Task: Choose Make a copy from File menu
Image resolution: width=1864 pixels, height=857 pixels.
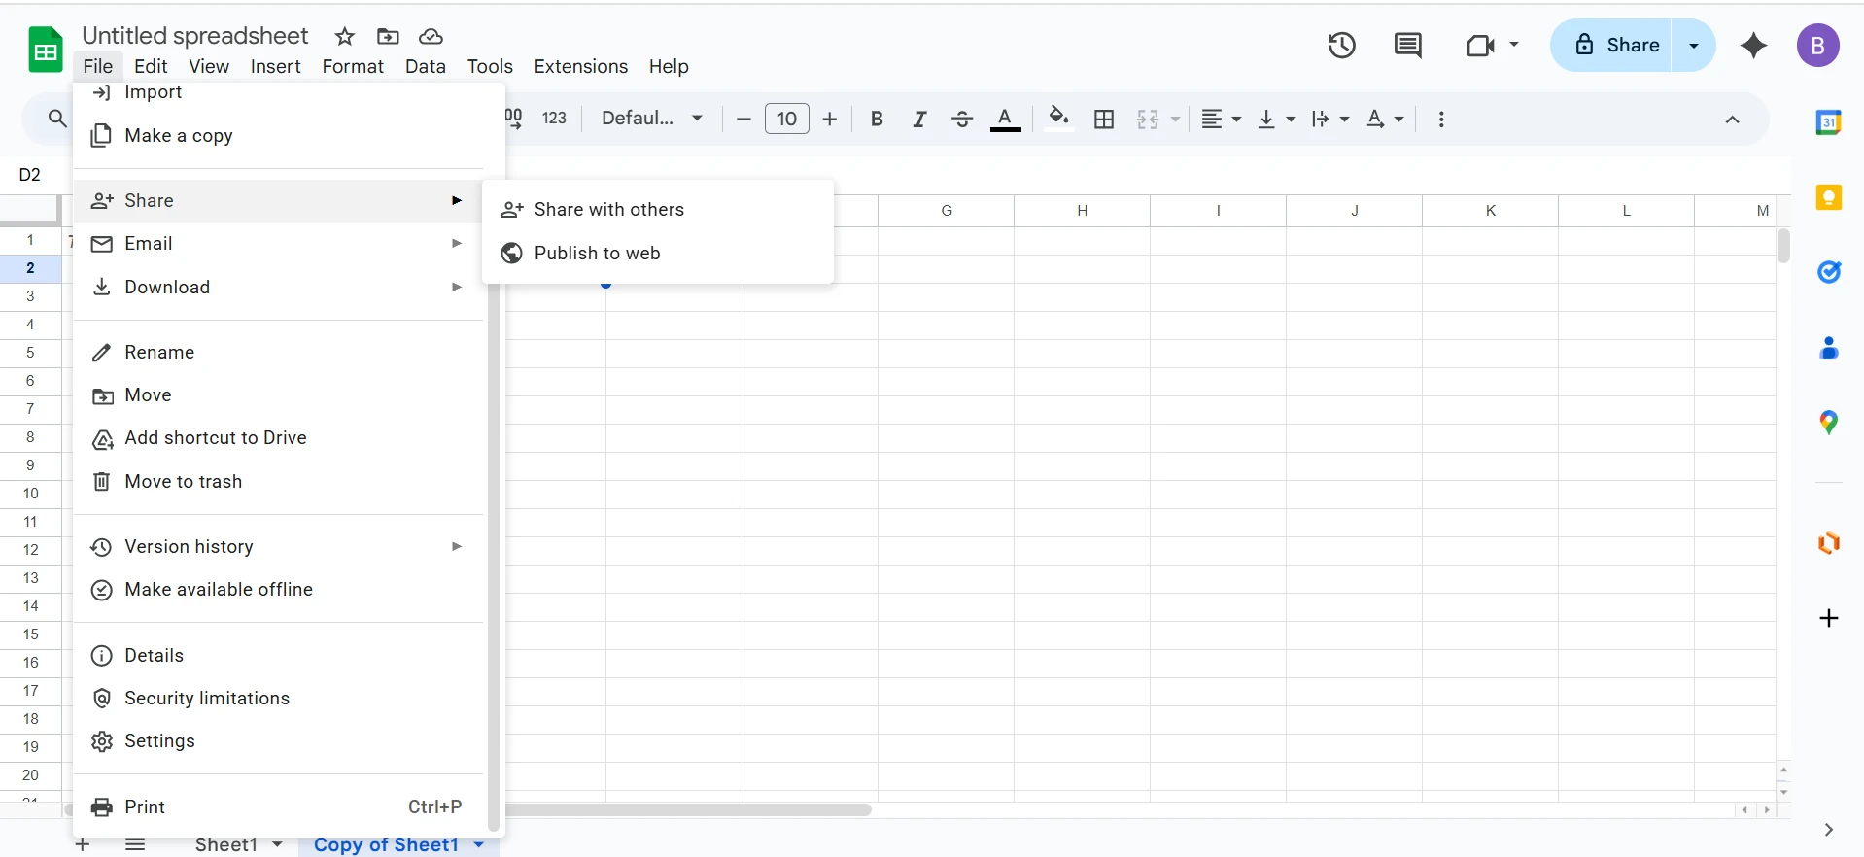Action: click(179, 136)
